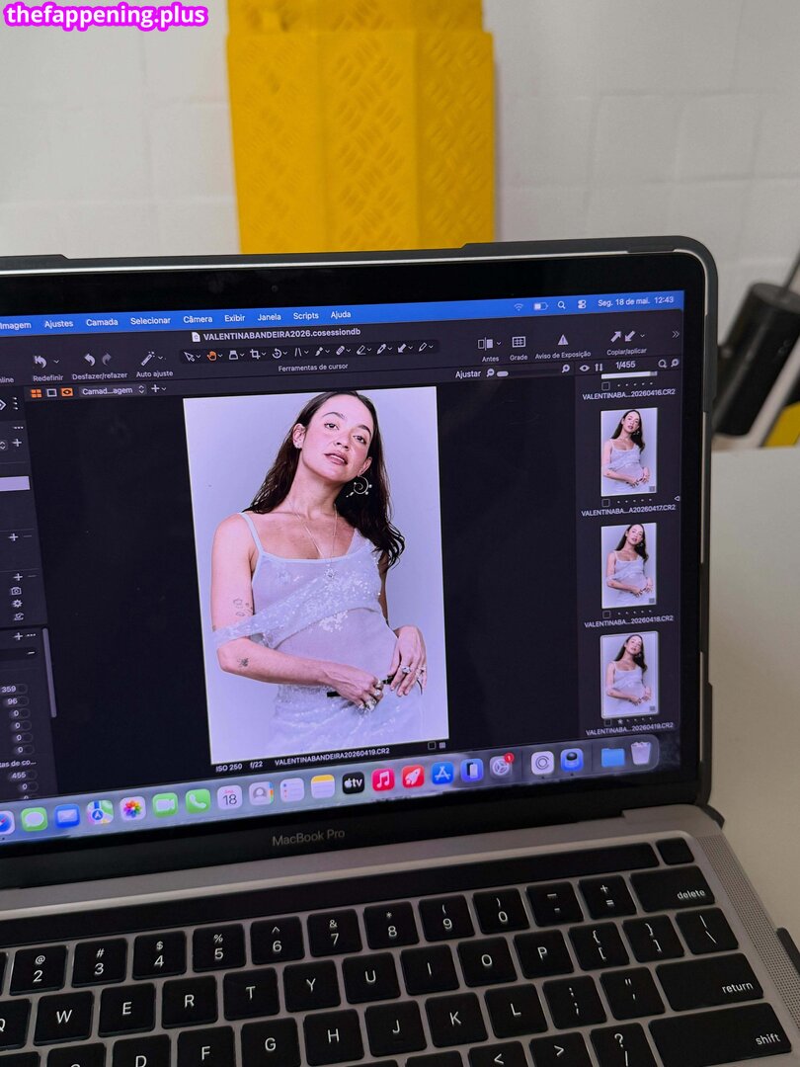
Task: Click the Copiar arrow pointing up-right
Action: 615,336
